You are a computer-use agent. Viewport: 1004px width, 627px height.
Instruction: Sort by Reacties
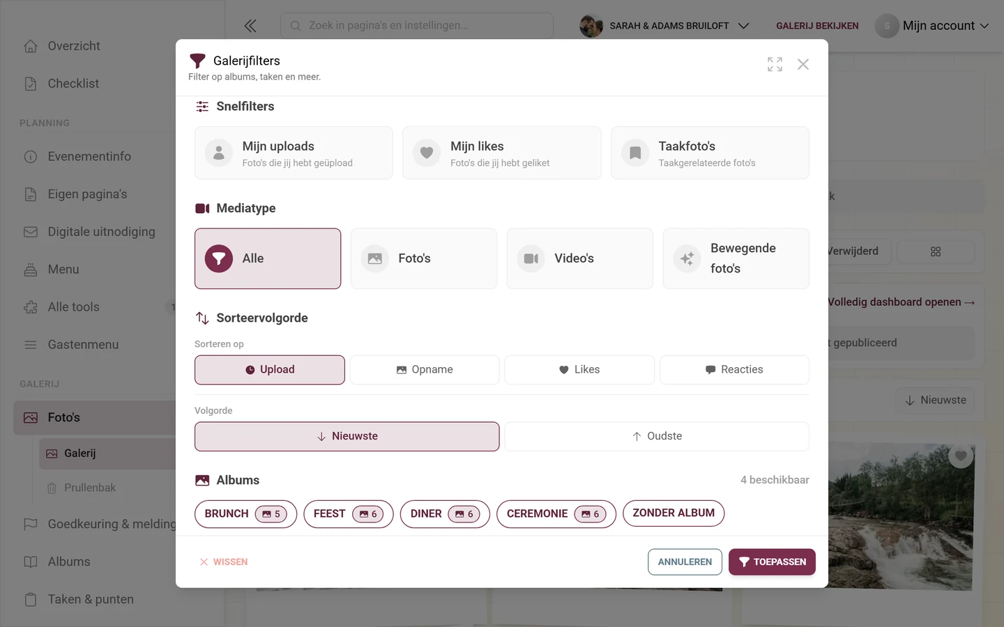[734, 370]
